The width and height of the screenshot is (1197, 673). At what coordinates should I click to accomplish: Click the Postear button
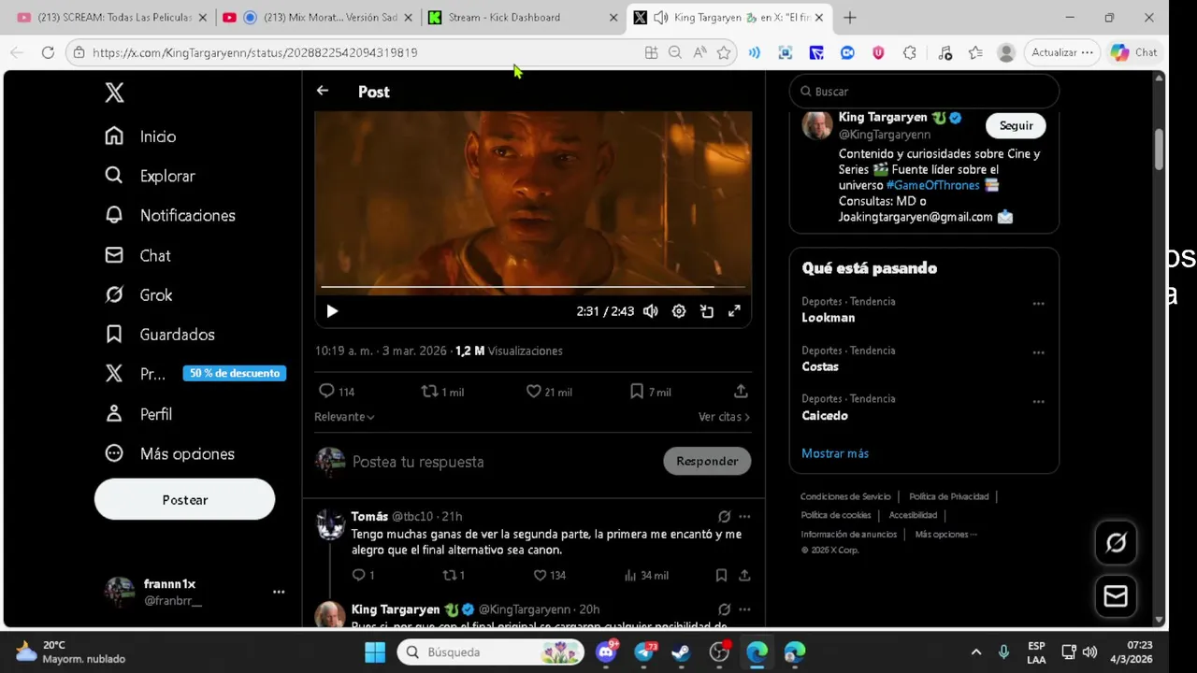(x=184, y=499)
